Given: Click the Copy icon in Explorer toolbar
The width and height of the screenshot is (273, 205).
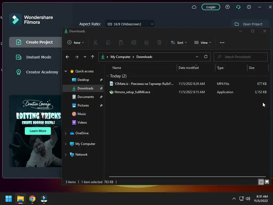Looking at the screenshot, I should pyautogui.click(x=108, y=42).
